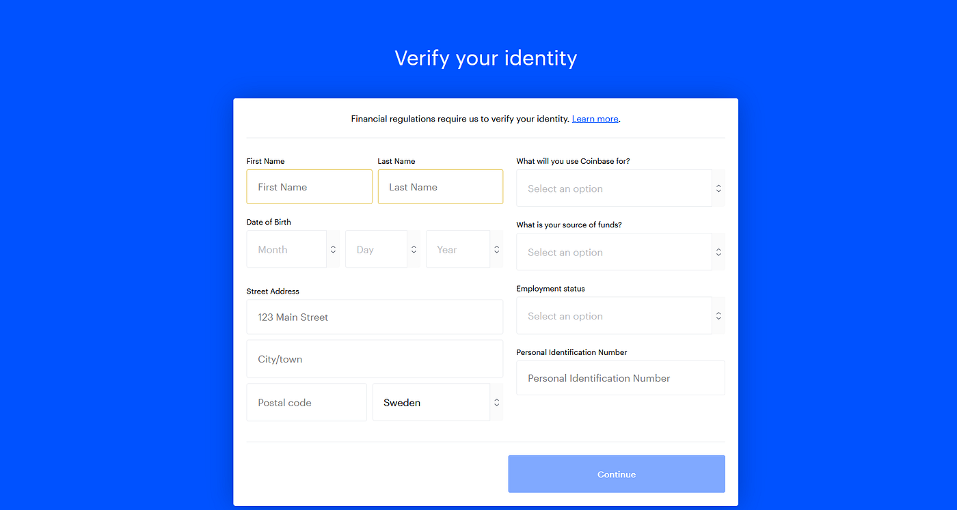
Task: Select the 123 Main Street address field
Action: pos(375,317)
